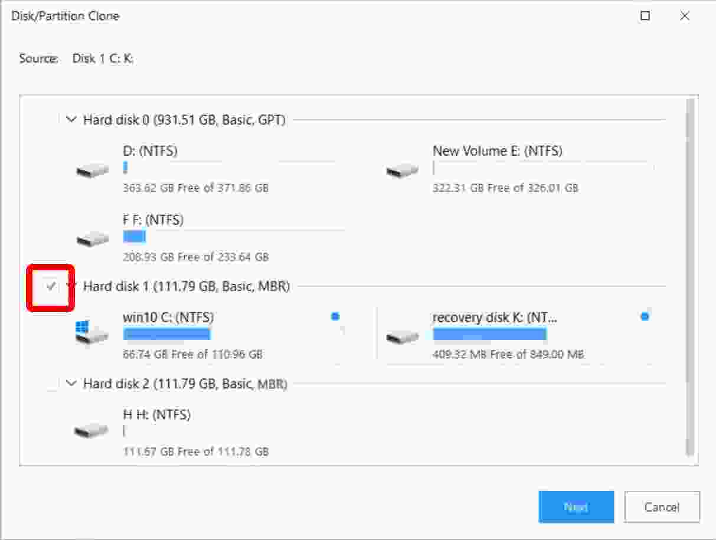Click the H H: (NTFS) drive icon

[x=91, y=430]
